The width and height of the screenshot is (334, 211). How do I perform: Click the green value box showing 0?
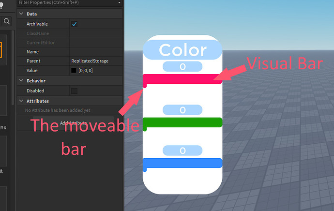coord(182,110)
